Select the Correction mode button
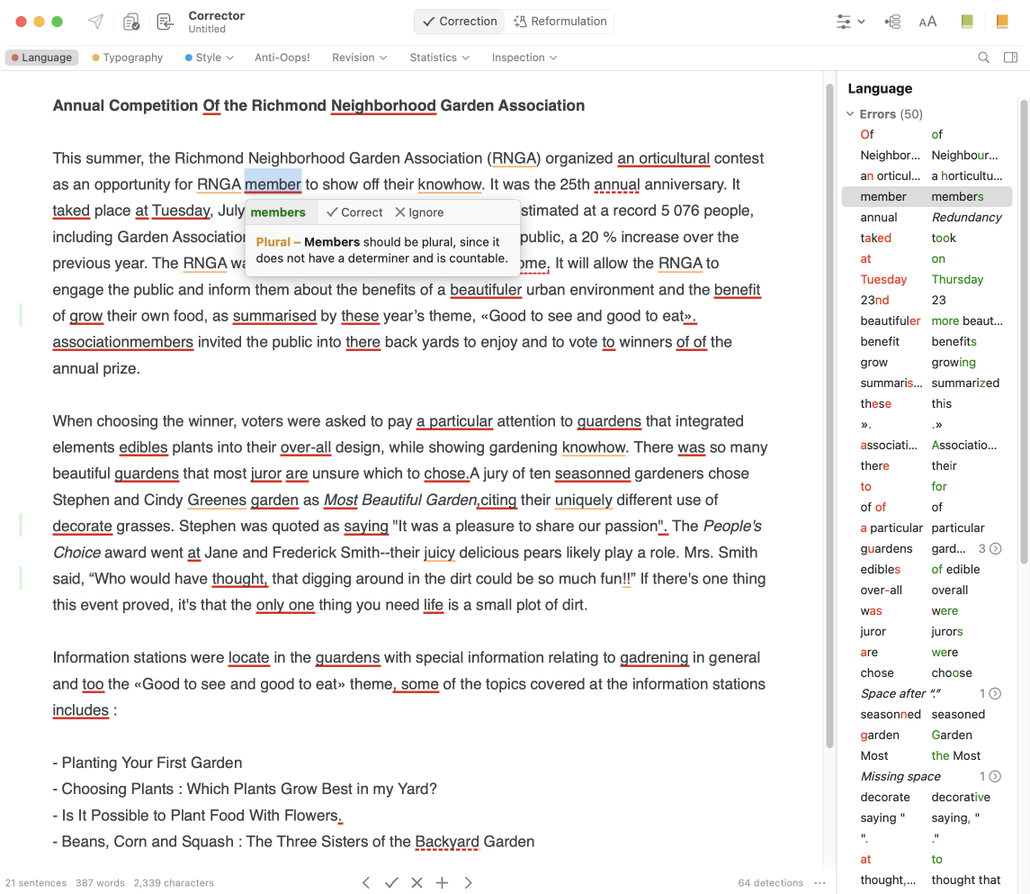1030x894 pixels. [460, 22]
